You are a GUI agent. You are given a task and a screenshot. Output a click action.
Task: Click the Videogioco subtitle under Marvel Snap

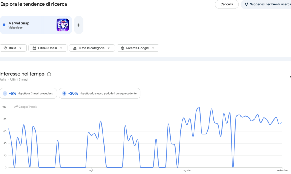[16, 28]
